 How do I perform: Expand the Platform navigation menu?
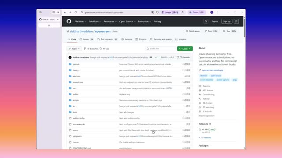(x=80, y=22)
